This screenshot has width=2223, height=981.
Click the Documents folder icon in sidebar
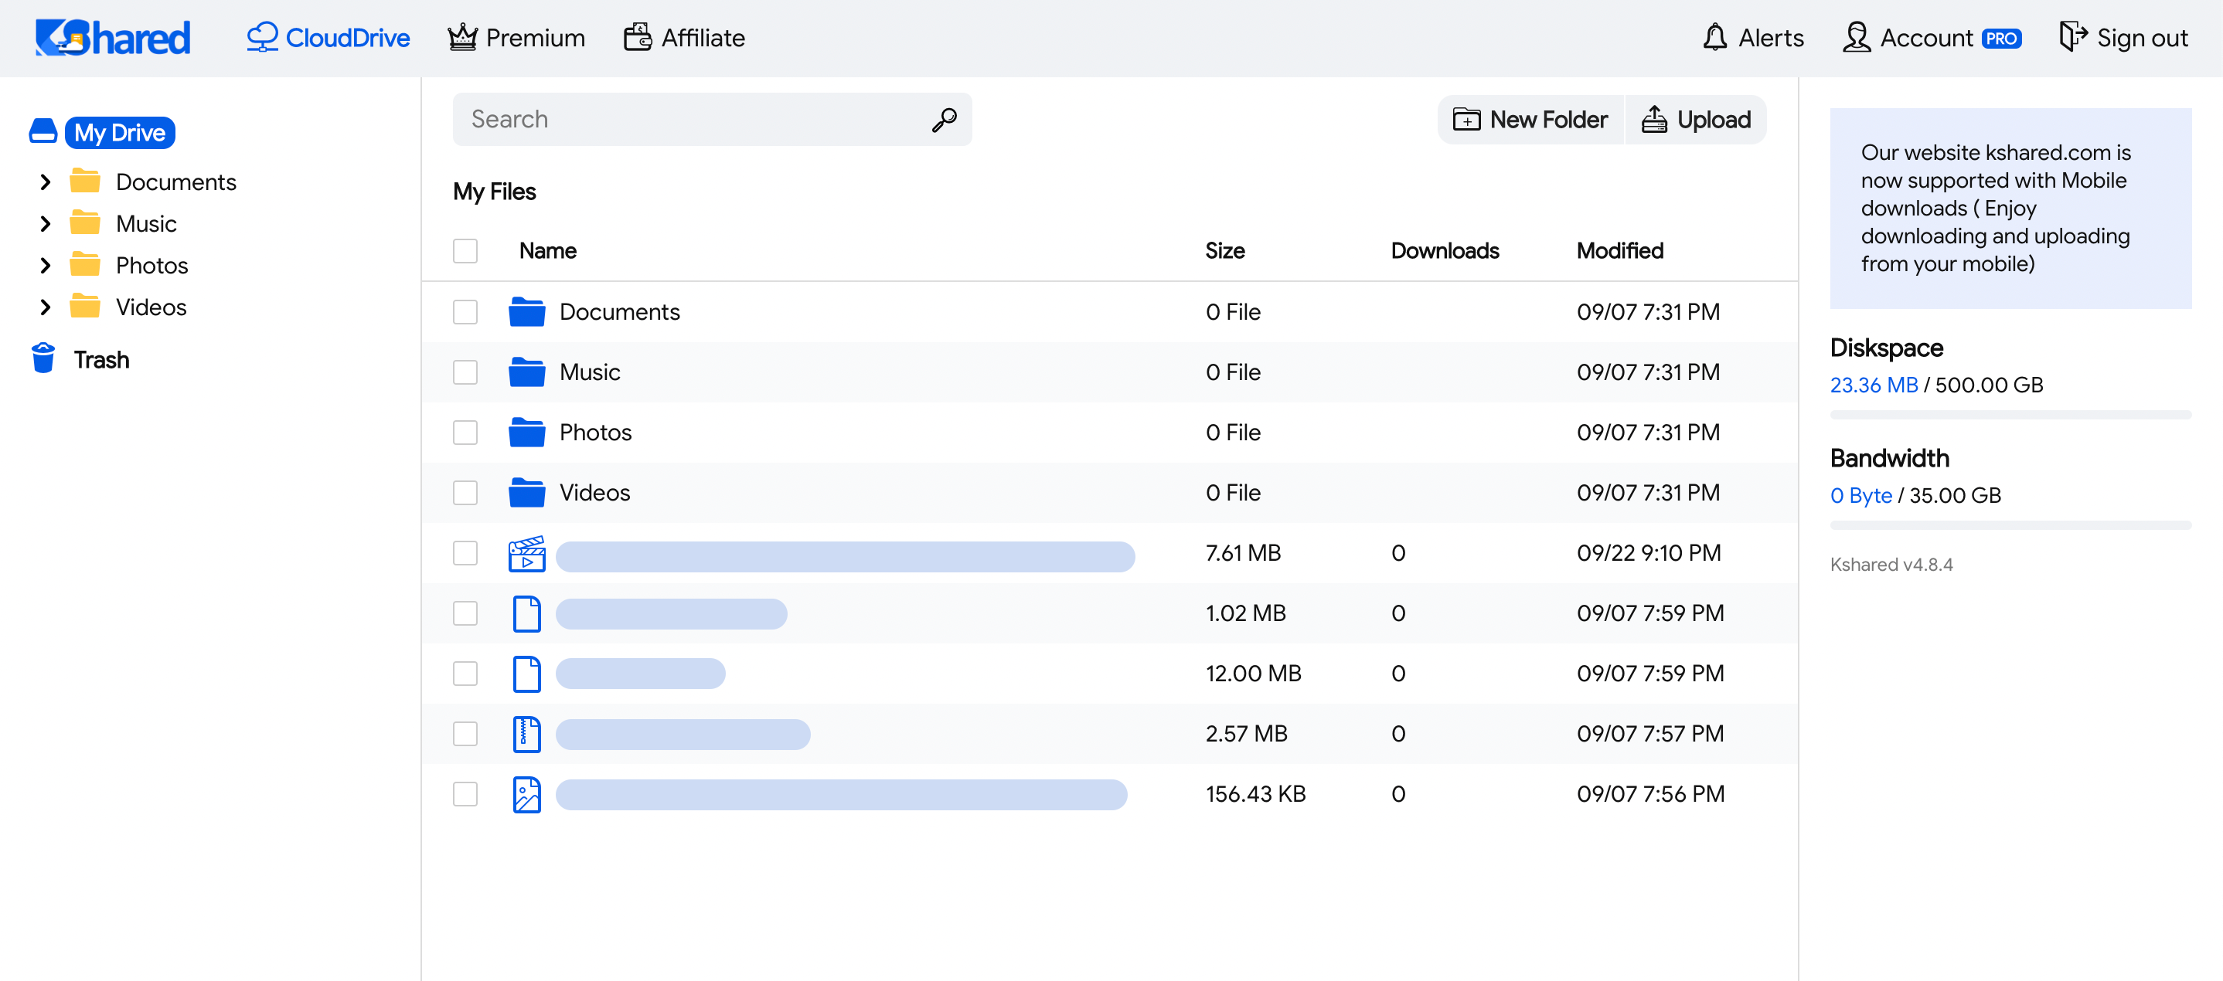coord(84,181)
